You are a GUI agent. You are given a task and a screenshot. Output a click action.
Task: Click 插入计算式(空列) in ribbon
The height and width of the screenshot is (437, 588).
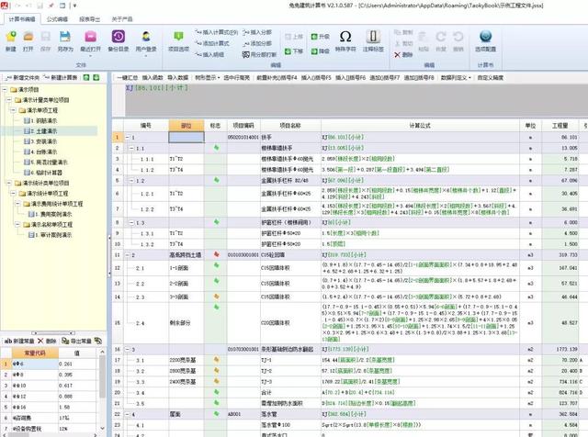[217, 32]
